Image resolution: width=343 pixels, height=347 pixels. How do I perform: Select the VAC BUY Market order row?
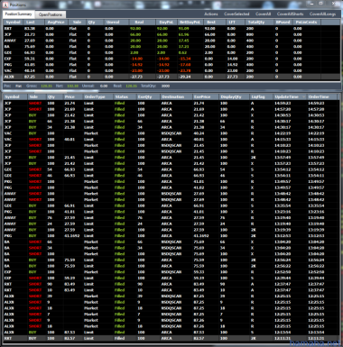171,133
